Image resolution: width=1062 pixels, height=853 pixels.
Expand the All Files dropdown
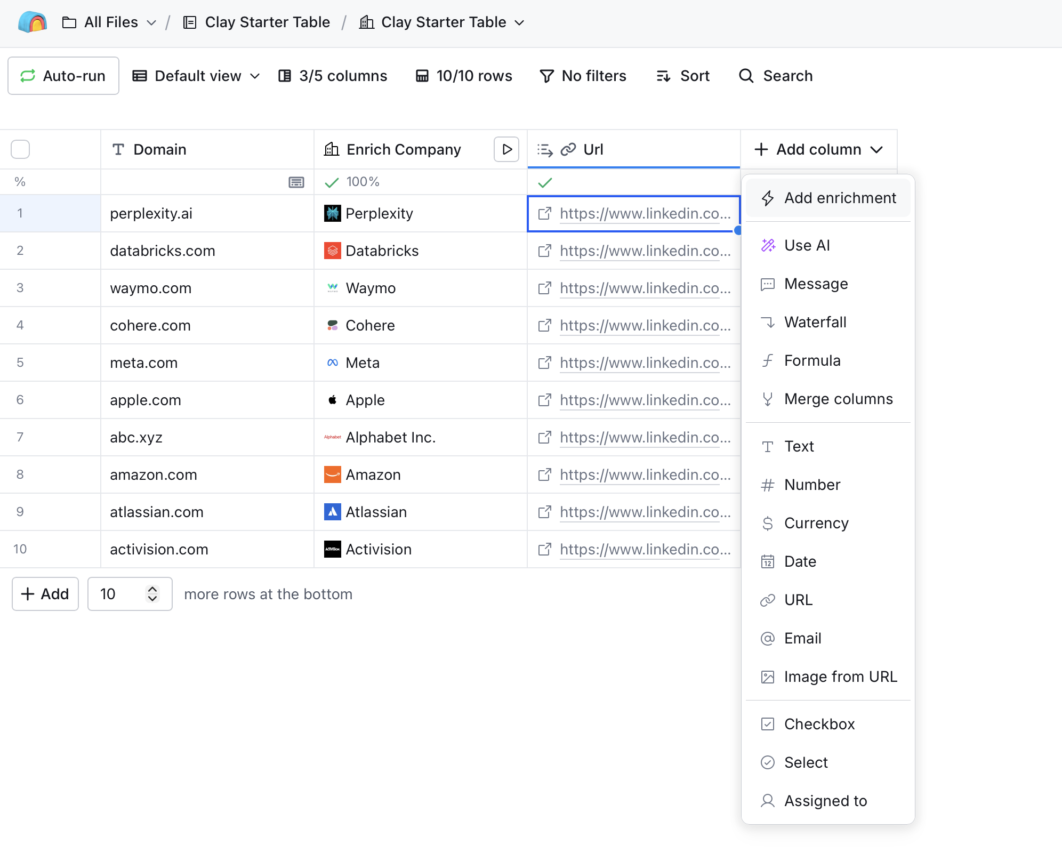[152, 22]
